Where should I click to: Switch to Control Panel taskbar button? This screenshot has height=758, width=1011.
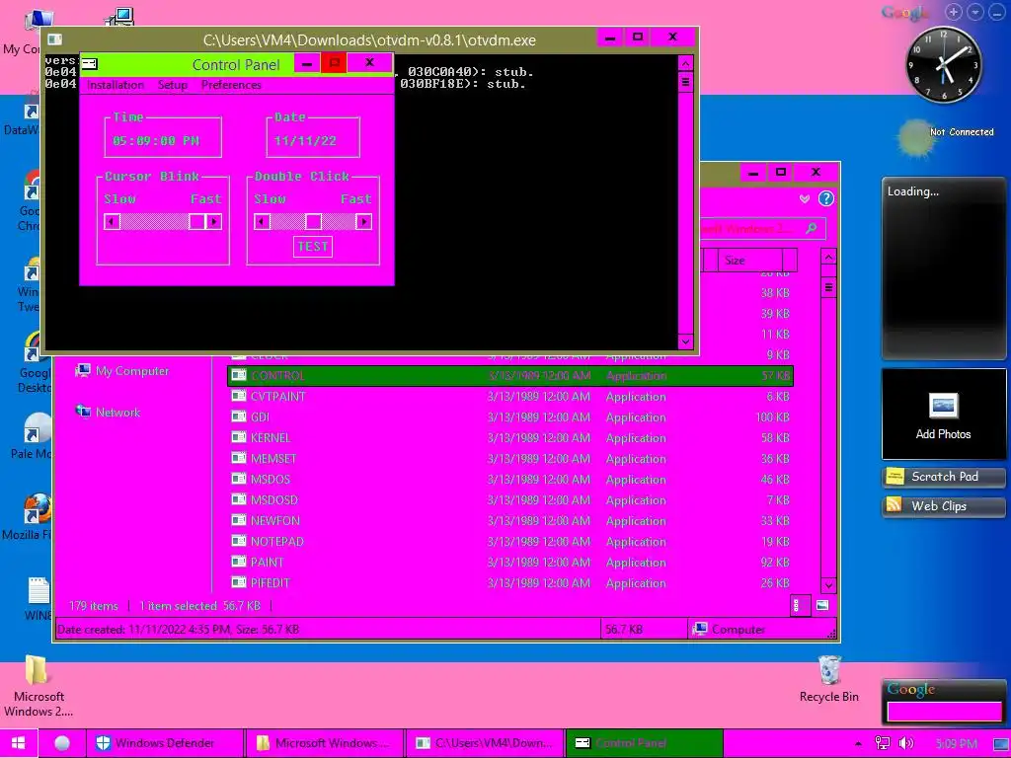(644, 743)
